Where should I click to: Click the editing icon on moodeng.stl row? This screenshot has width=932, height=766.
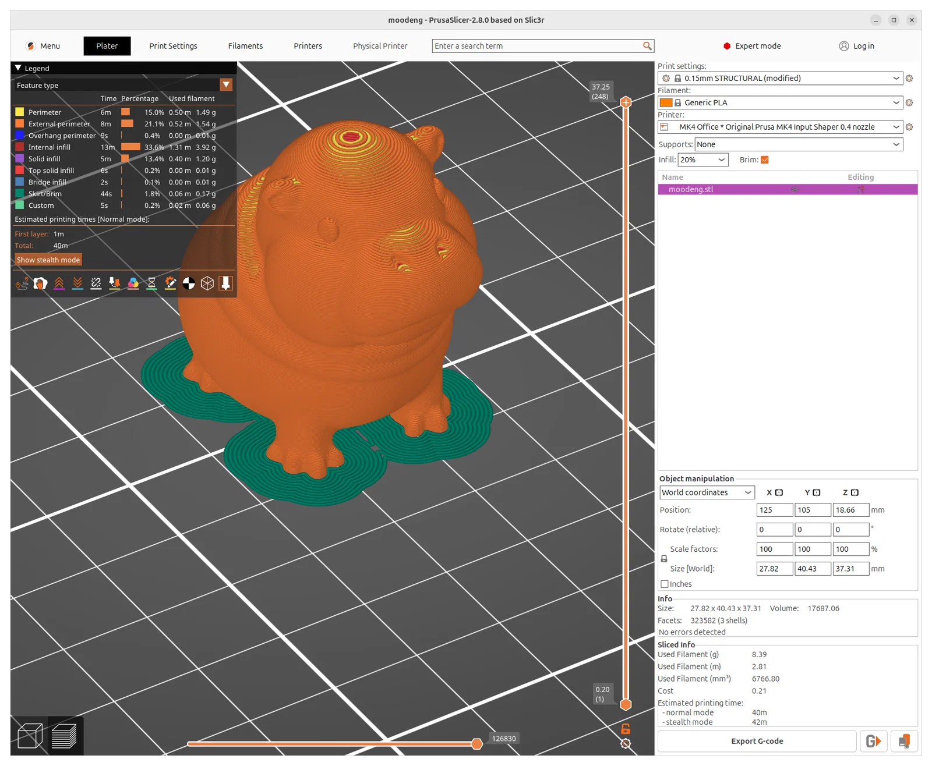(860, 189)
